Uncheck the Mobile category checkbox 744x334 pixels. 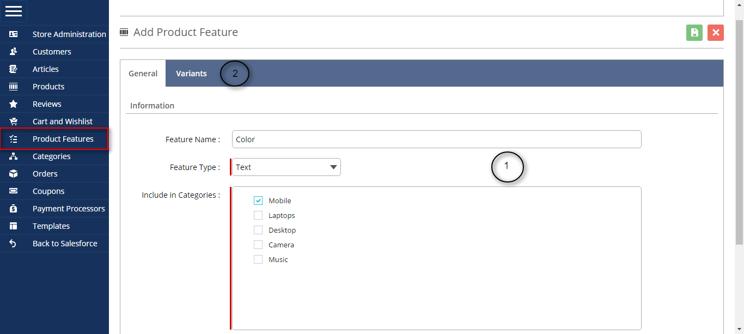(258, 200)
